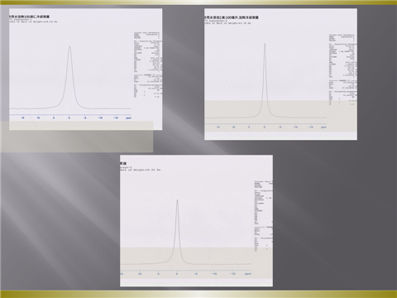Click the ppm axis label in the bottom spectrum
Screen dimensions: 397x298
click(x=248, y=274)
